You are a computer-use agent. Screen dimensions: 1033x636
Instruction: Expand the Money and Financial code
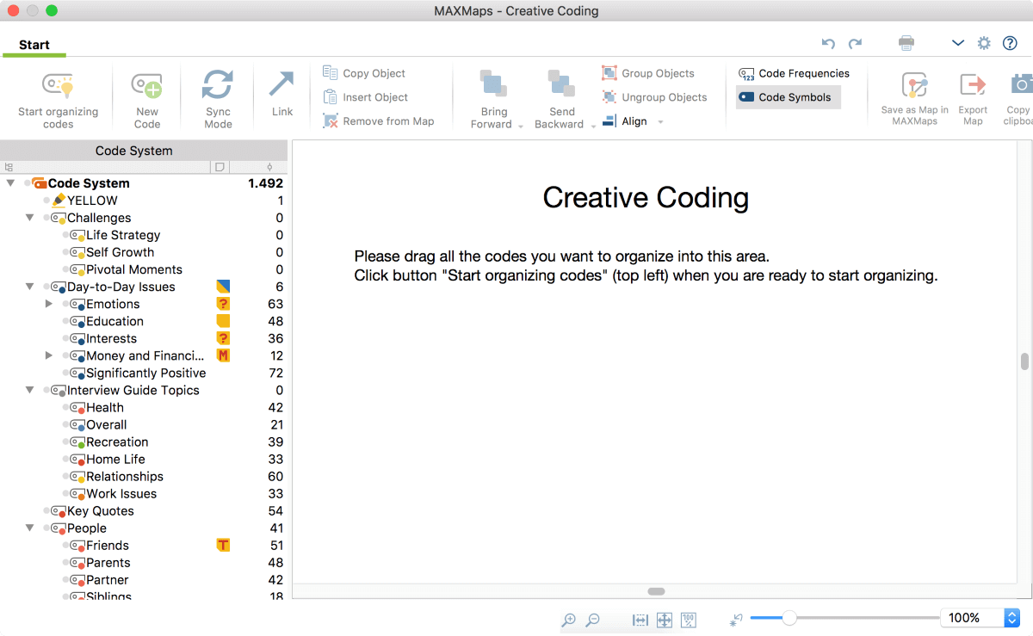[49, 355]
